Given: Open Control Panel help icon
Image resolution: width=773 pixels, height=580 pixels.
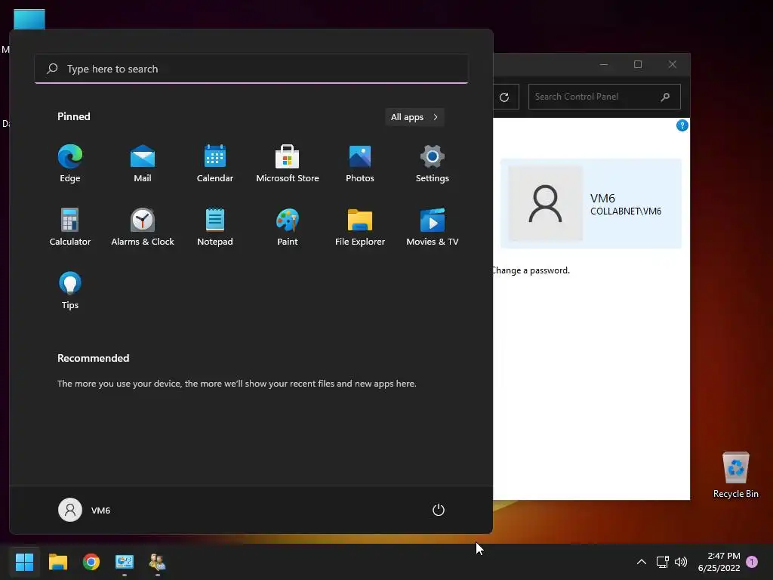Looking at the screenshot, I should tap(682, 125).
